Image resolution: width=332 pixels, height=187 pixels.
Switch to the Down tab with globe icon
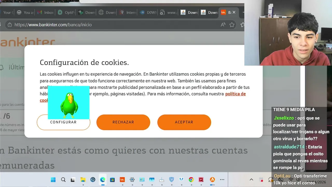pos(107,12)
